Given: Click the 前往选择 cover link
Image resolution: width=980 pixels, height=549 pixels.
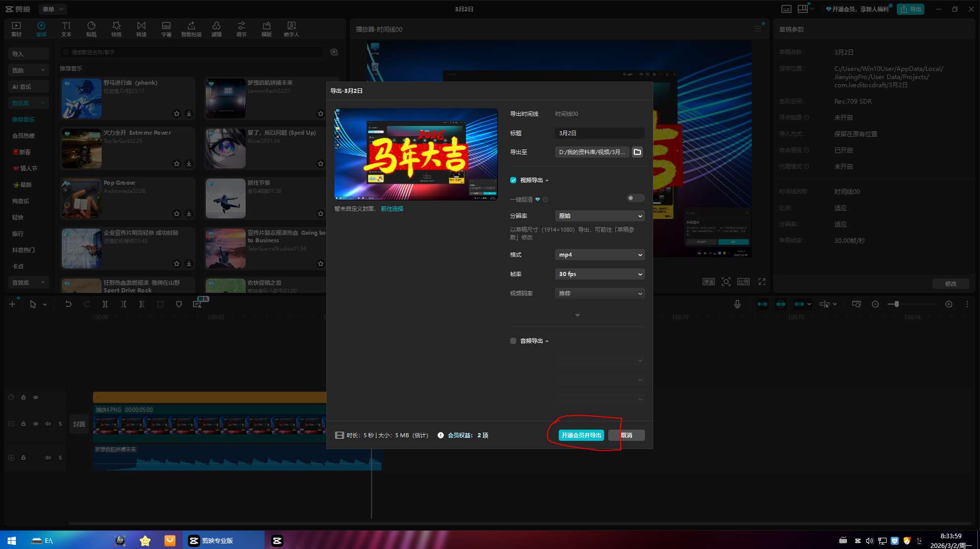Looking at the screenshot, I should pos(392,209).
